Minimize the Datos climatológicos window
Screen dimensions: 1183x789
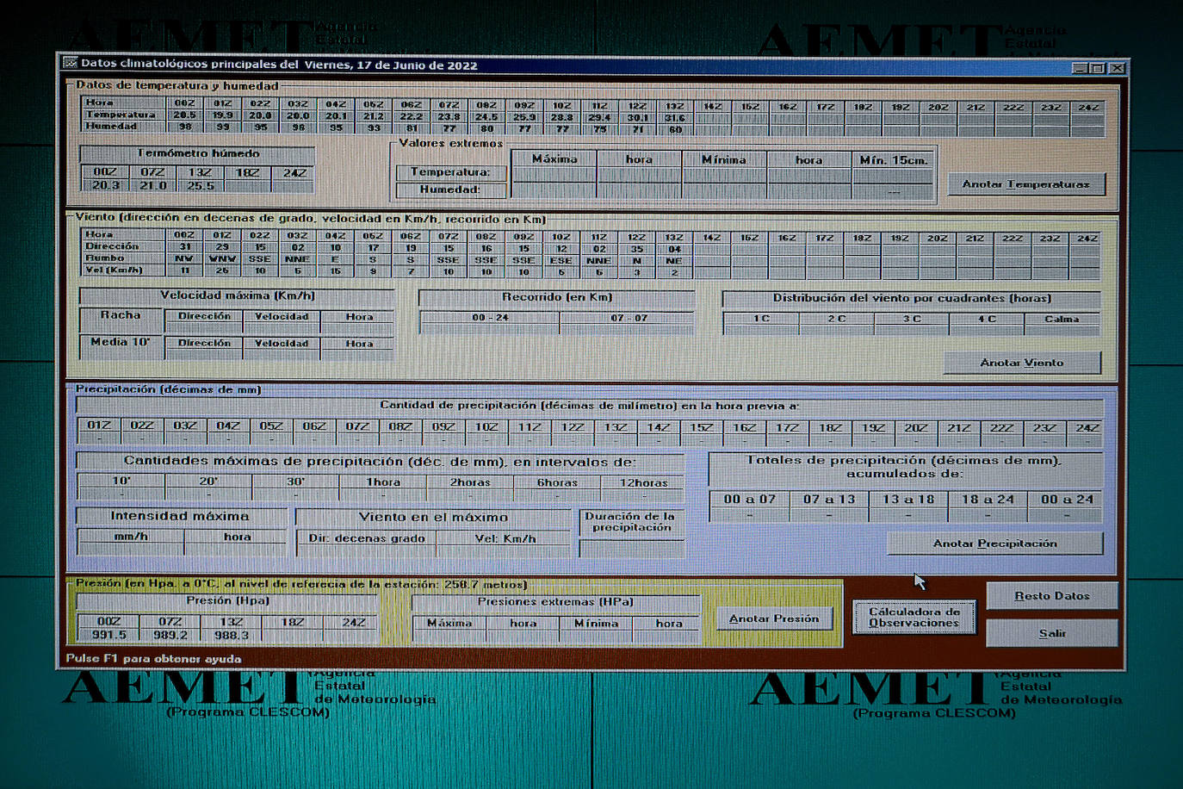pos(1080,67)
